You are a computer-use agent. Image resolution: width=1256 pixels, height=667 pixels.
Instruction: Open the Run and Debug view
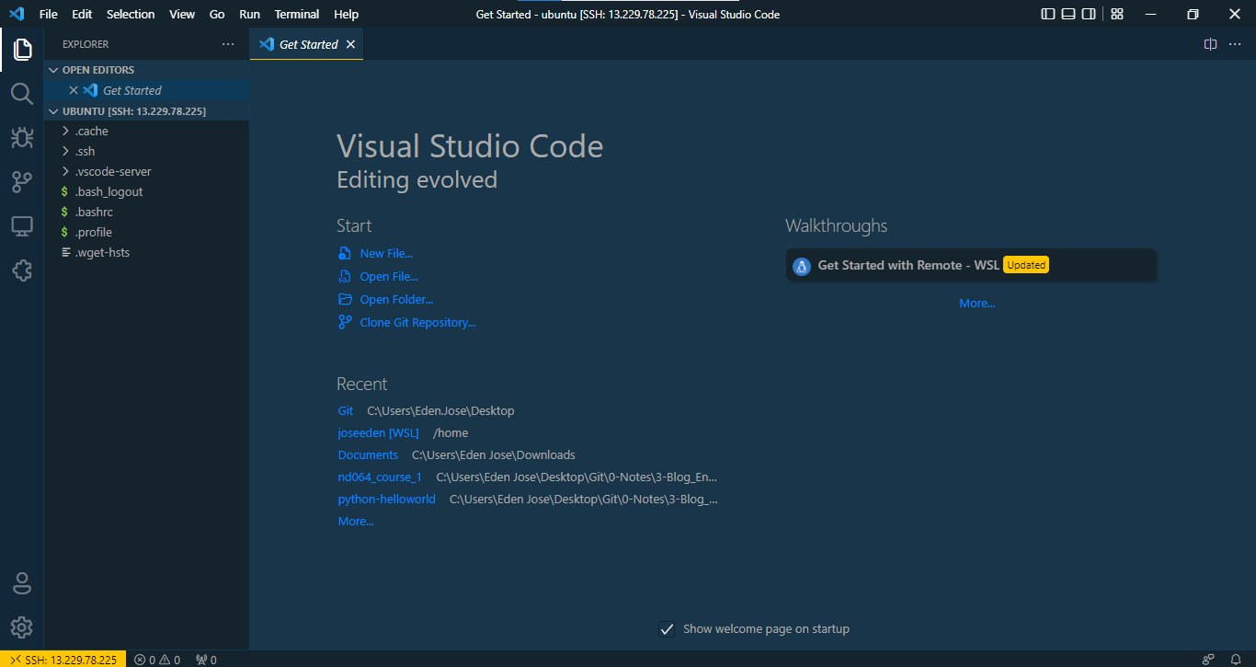click(22, 137)
